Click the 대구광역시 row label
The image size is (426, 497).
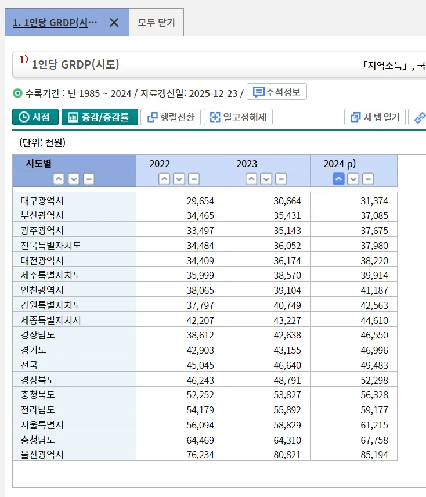[42, 201]
